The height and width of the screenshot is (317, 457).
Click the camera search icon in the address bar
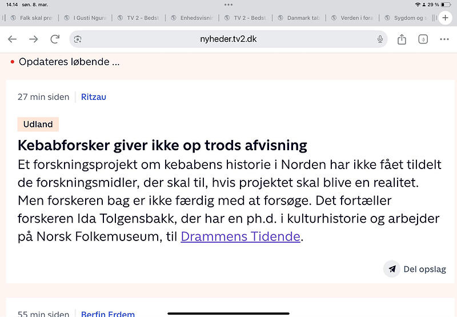click(78, 39)
